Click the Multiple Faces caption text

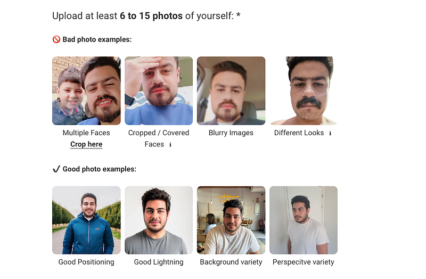click(86, 133)
